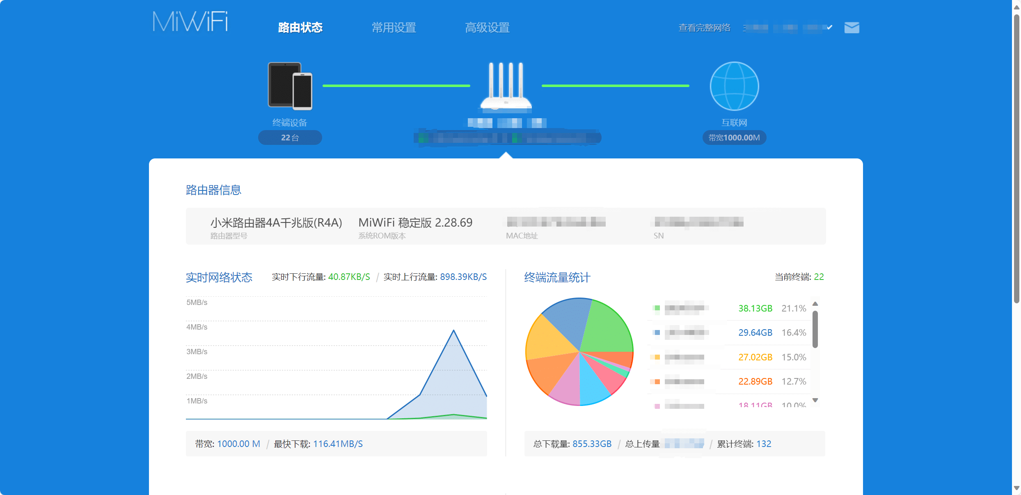Click the 5MB/s axis label

[x=197, y=302]
